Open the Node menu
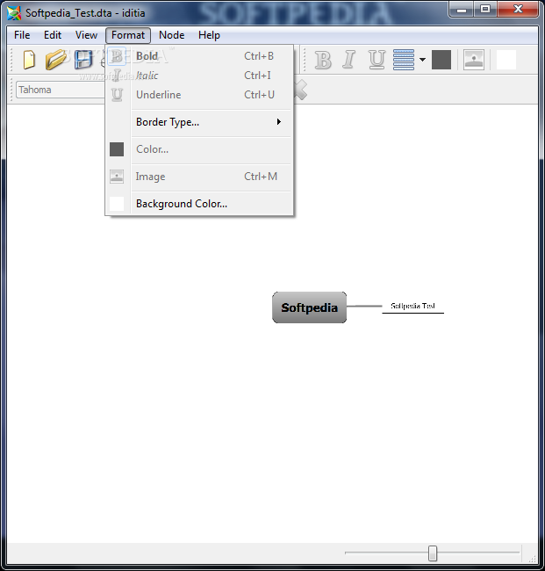545x571 pixels. [172, 35]
